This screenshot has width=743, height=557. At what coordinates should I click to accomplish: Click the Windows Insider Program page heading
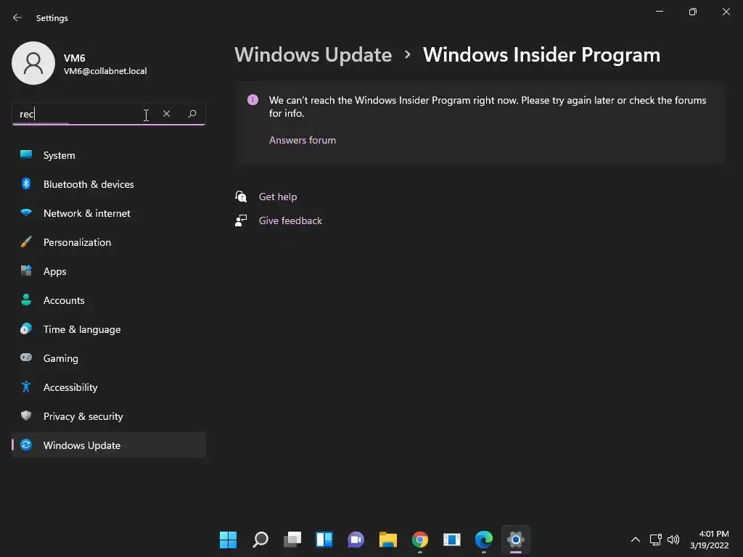541,55
